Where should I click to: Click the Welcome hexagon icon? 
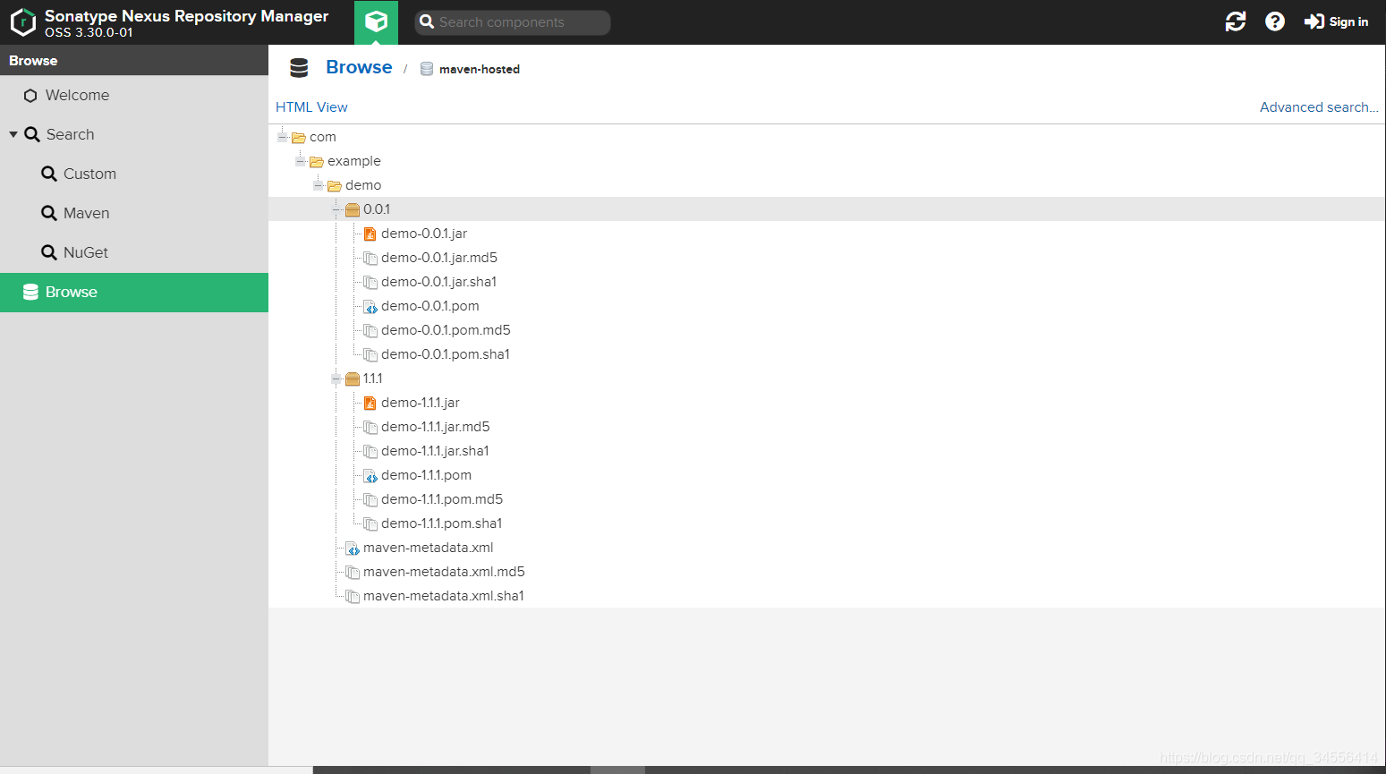pos(30,96)
